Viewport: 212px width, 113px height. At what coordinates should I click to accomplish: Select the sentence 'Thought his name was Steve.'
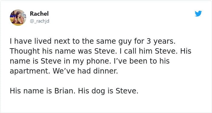click(x=63, y=51)
